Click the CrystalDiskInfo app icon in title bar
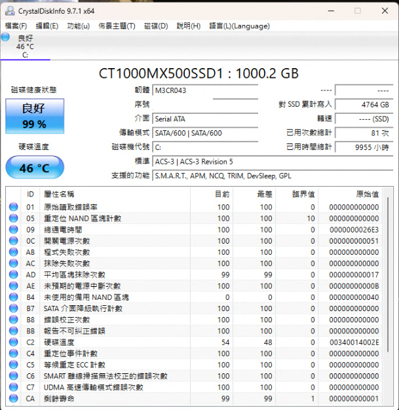This screenshot has width=399, height=410. pos(10,11)
